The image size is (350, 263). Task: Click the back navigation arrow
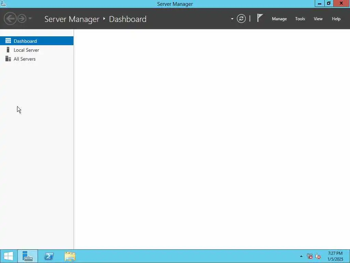(10, 18)
